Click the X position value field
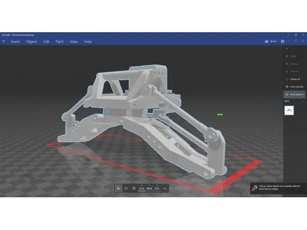 tap(142, 188)
